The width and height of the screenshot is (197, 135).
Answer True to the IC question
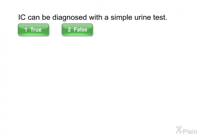pos(33,30)
